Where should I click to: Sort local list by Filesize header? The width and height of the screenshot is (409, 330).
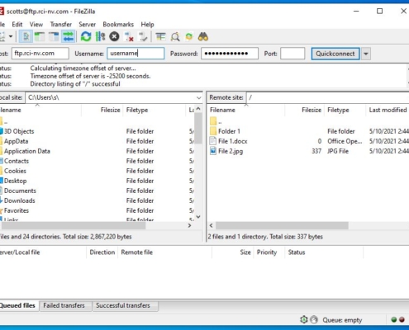click(x=102, y=110)
